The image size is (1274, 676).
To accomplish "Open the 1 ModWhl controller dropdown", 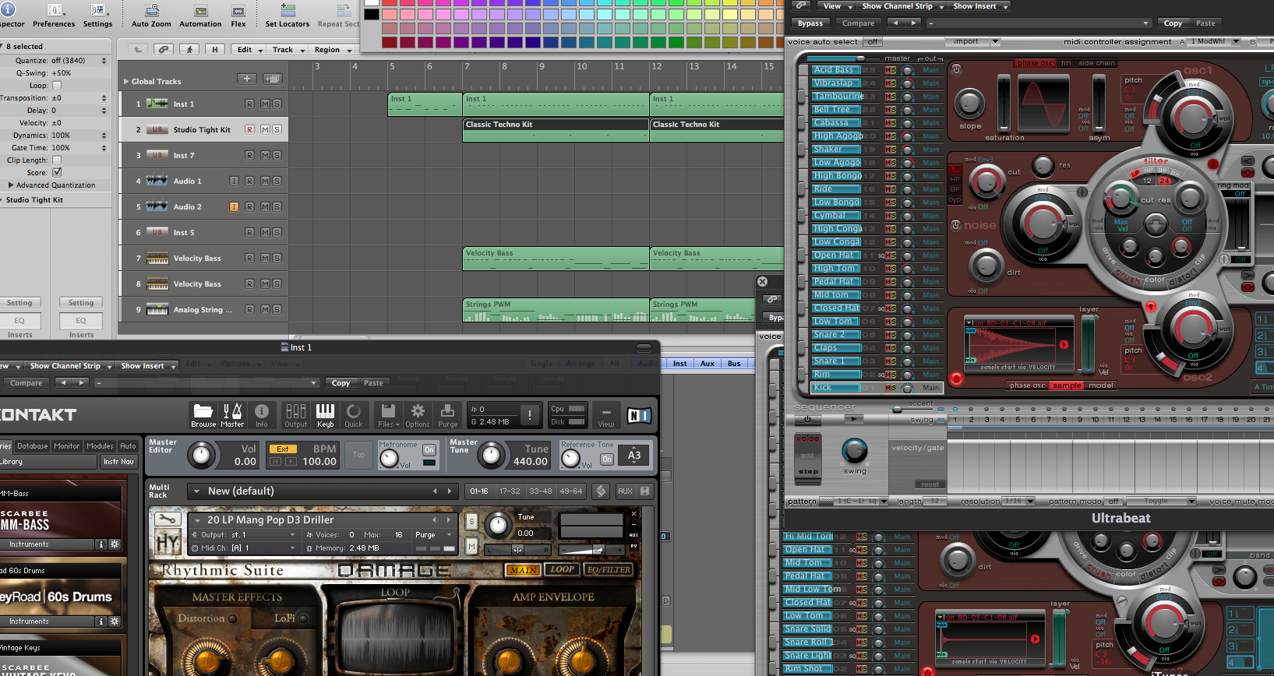I will (x=1214, y=41).
